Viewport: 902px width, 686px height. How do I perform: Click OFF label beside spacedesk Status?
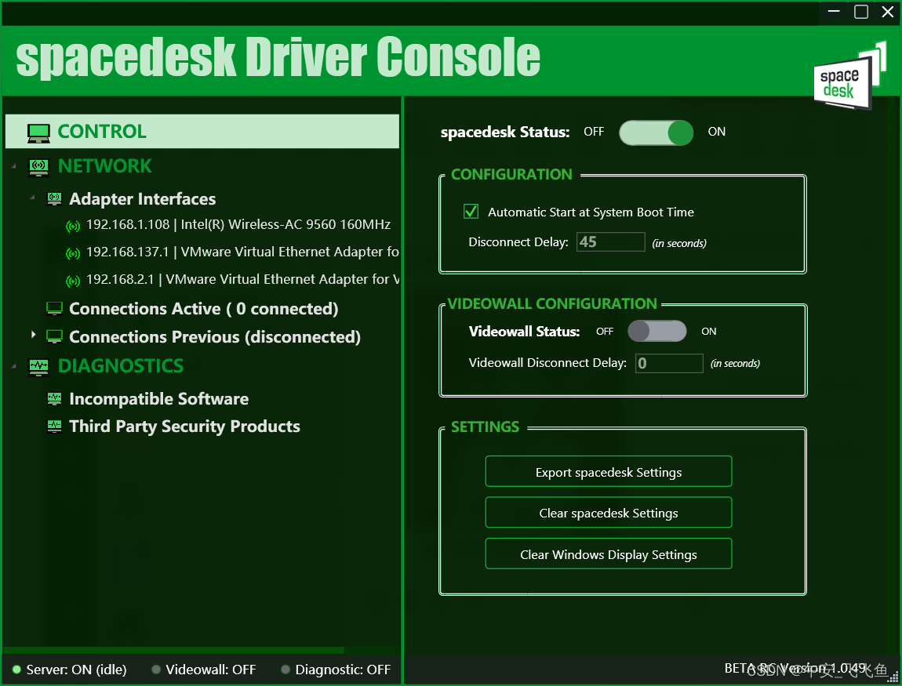[x=594, y=132]
